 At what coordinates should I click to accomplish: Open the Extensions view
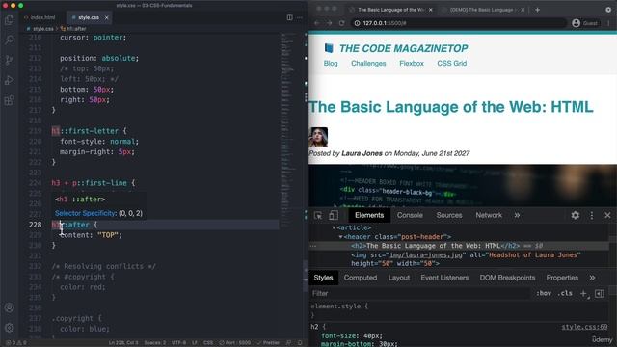[x=9, y=100]
